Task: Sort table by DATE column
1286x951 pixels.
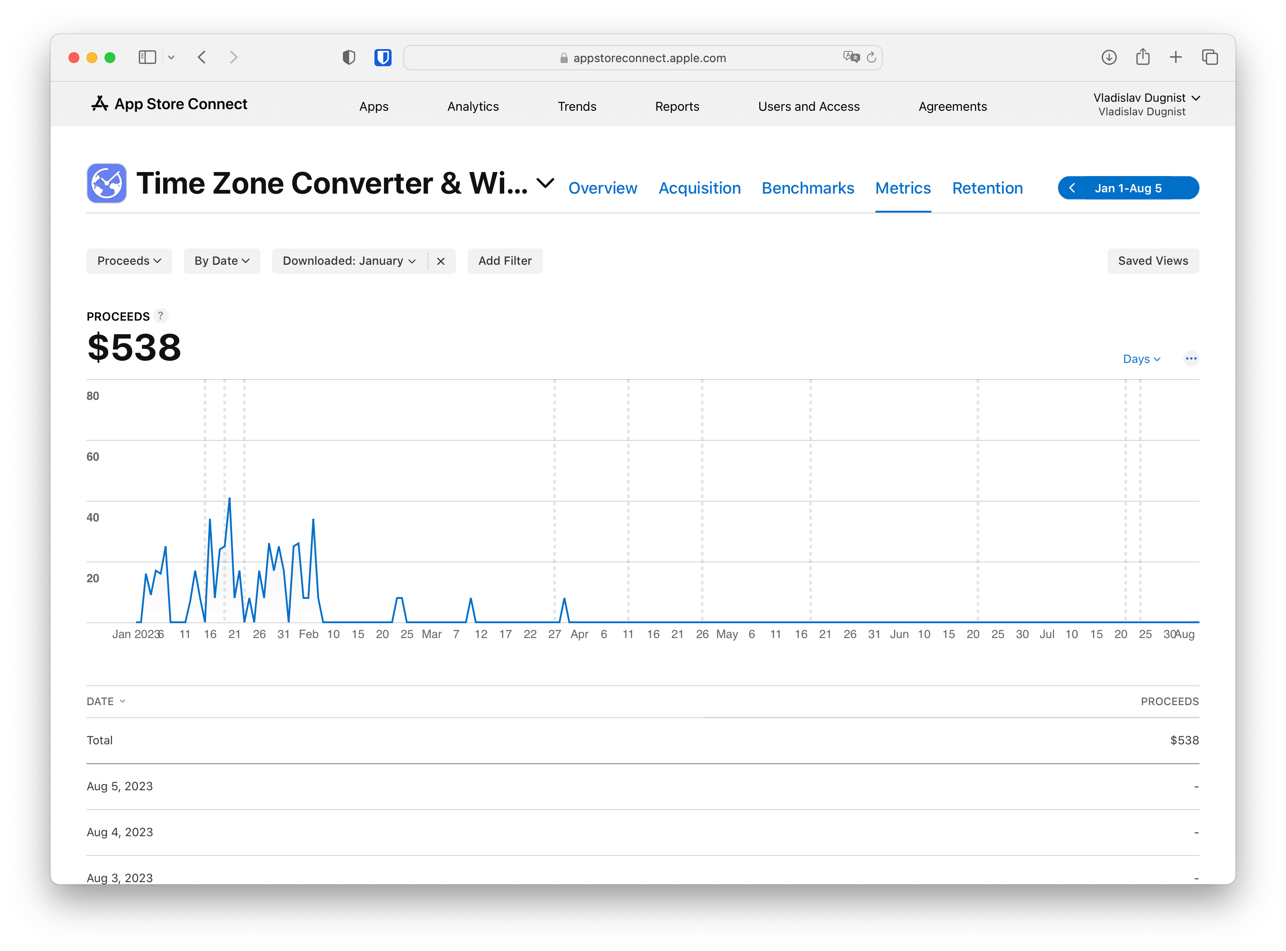Action: click(x=106, y=701)
